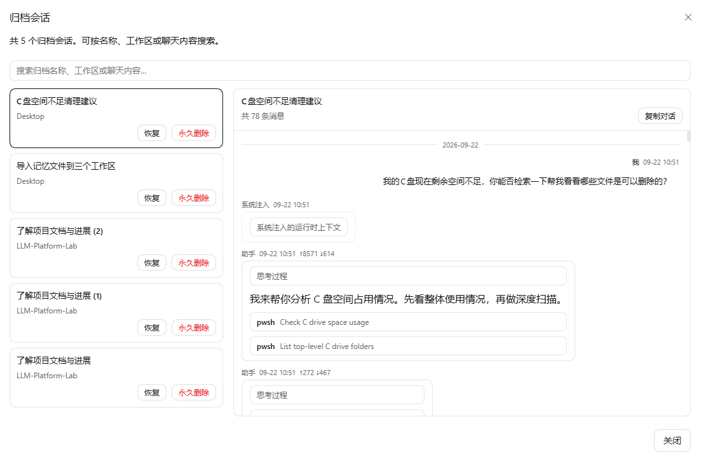Click the archive search input field

[350, 71]
